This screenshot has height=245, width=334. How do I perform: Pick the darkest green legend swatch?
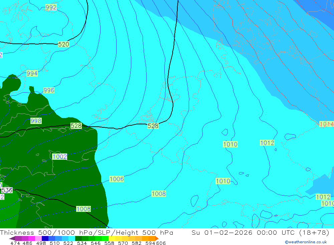click(78, 238)
